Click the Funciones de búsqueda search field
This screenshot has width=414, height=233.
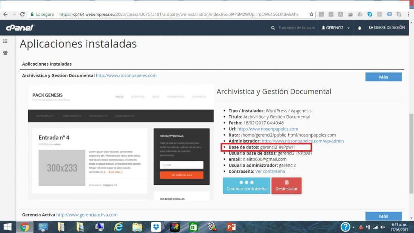[297, 28]
